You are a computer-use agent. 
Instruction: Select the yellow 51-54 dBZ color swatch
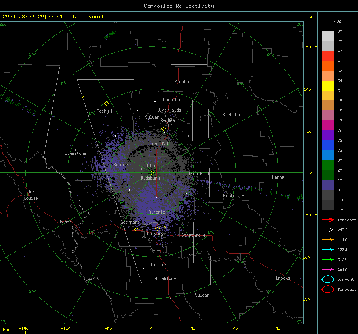pos(328,86)
